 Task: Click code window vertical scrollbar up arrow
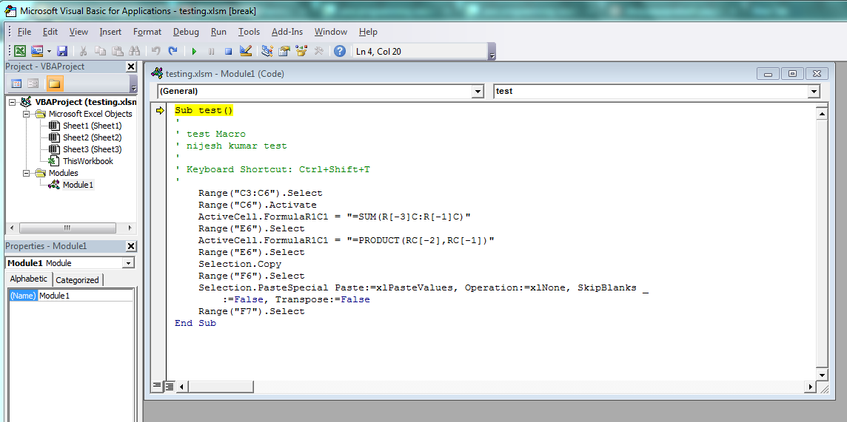tap(822, 113)
